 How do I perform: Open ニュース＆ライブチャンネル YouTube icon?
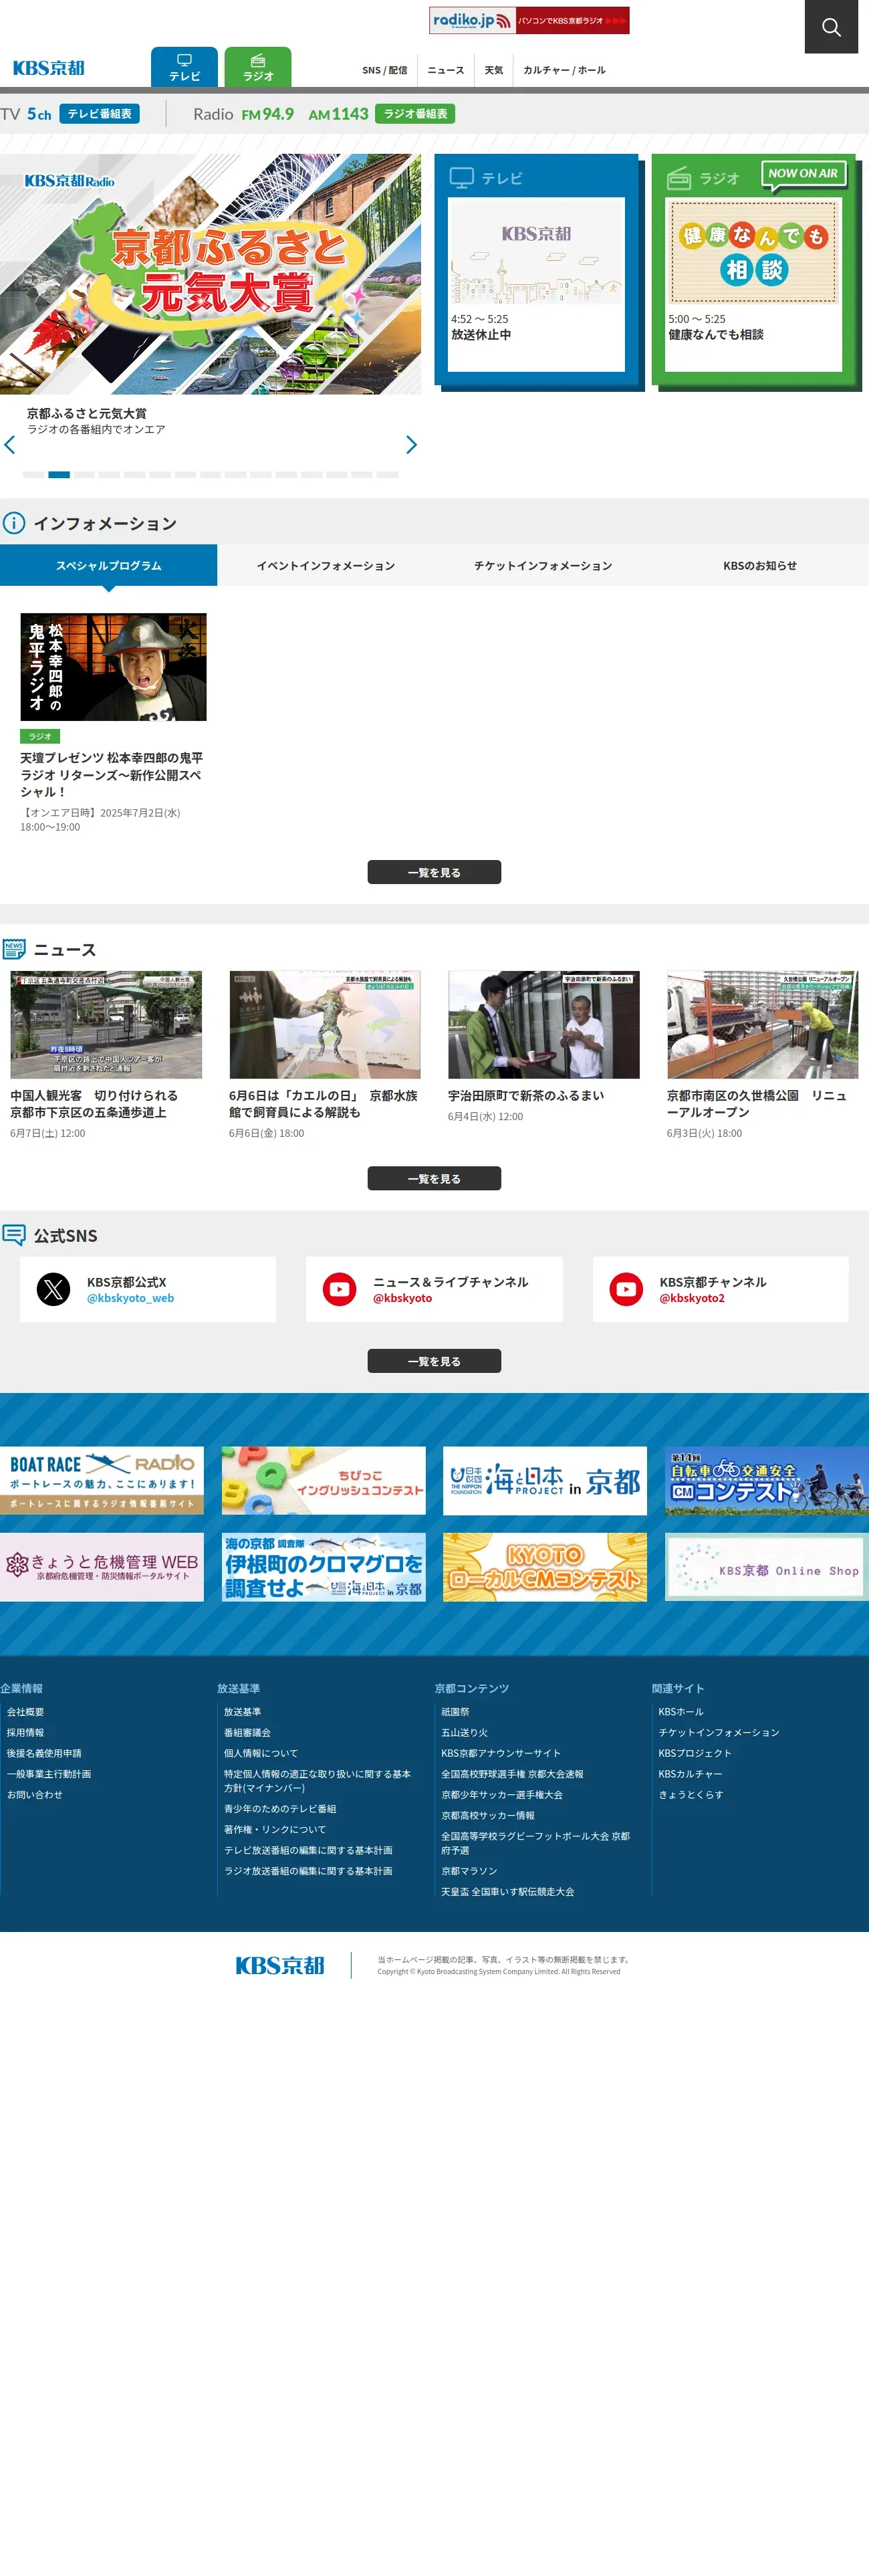pos(340,1289)
